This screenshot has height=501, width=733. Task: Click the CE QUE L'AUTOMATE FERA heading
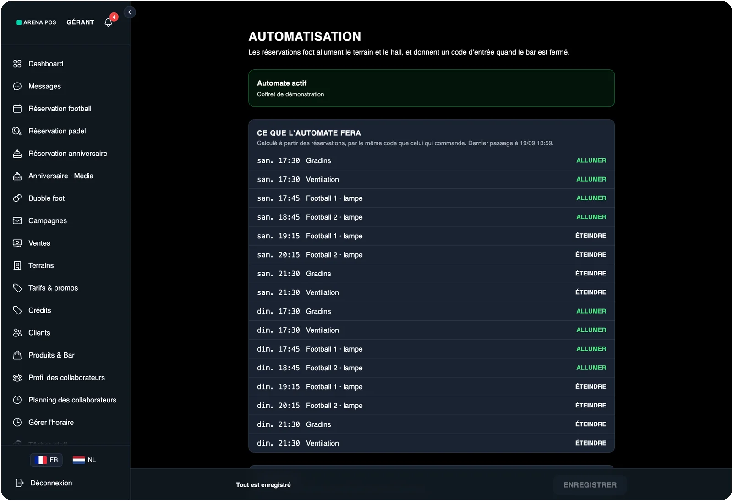click(x=309, y=133)
